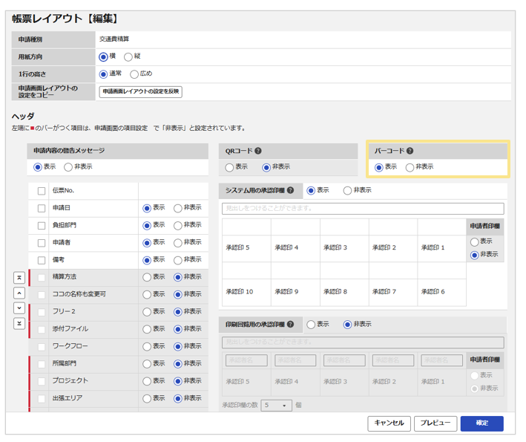The image size is (526, 442).
Task: Set 添付ファイル to 表示
Action: [x=147, y=329]
